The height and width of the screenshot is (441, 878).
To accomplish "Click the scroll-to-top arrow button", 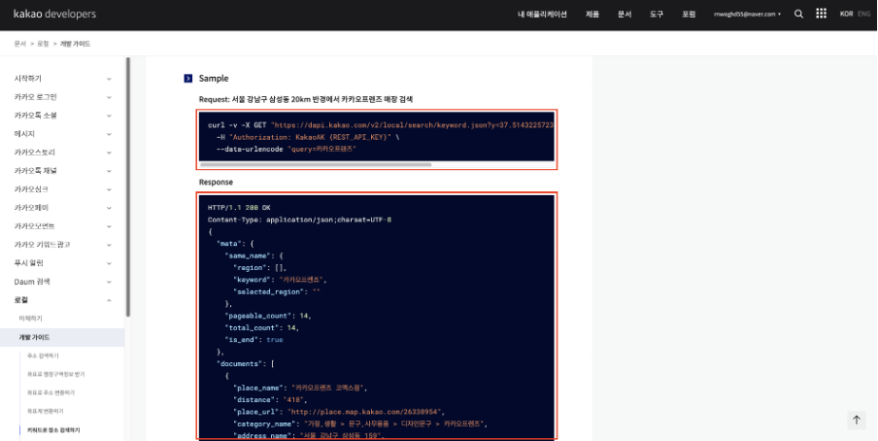I will point(857,420).
